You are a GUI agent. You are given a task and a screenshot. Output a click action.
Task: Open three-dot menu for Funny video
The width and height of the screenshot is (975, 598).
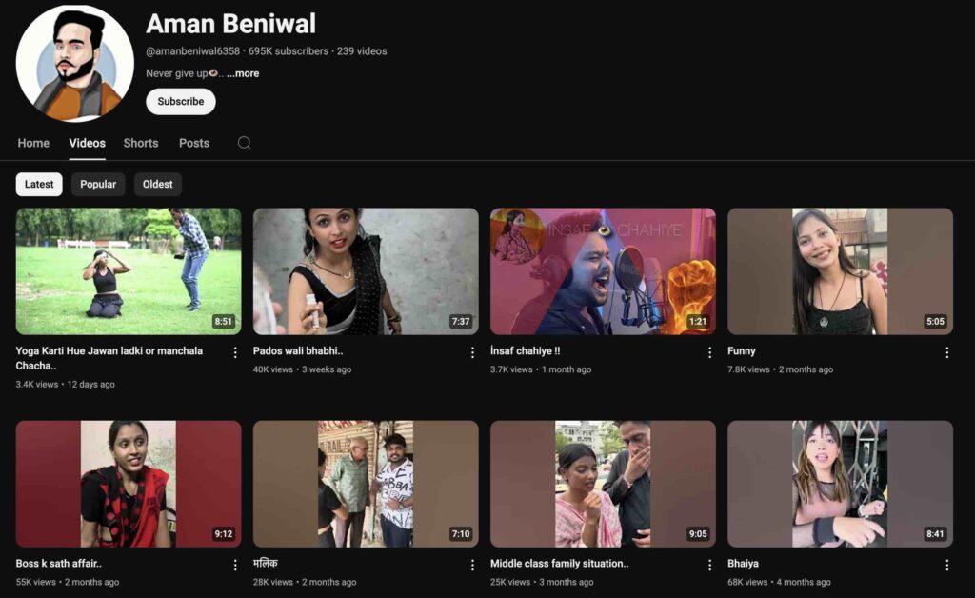[946, 352]
